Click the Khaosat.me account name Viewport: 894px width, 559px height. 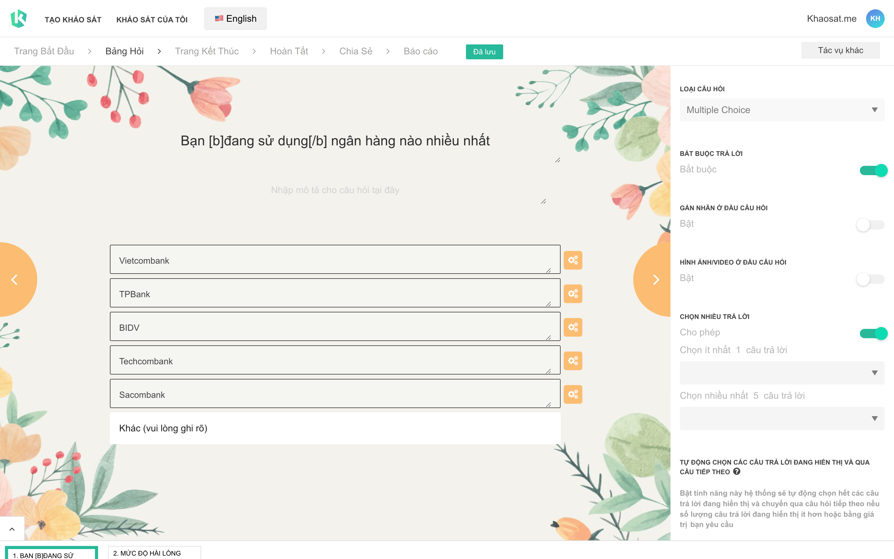[831, 19]
